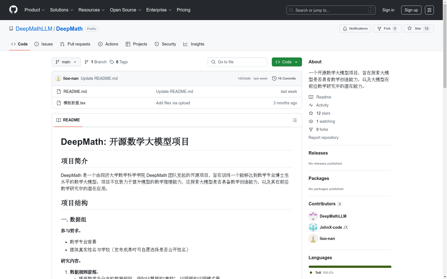Click the file icon of 模板数据.tex
This screenshot has height=279, width=447.
click(59, 103)
